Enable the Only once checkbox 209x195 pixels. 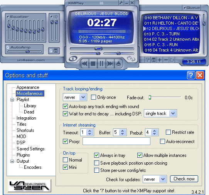[93, 97]
